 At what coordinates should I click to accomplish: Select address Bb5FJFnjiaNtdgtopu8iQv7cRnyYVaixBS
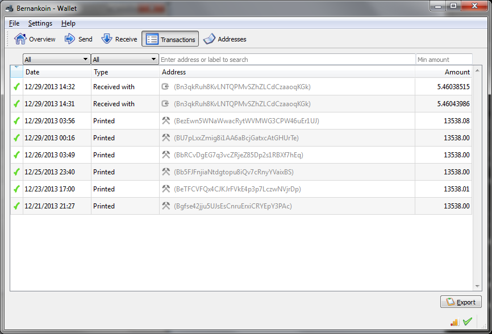pyautogui.click(x=234, y=172)
